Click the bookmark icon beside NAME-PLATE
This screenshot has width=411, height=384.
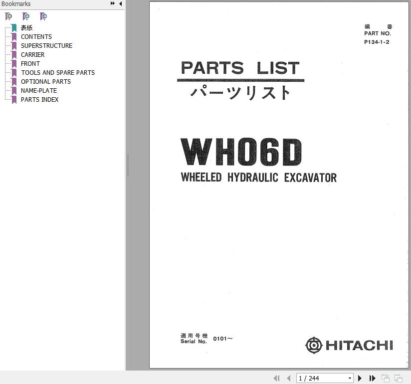point(14,90)
